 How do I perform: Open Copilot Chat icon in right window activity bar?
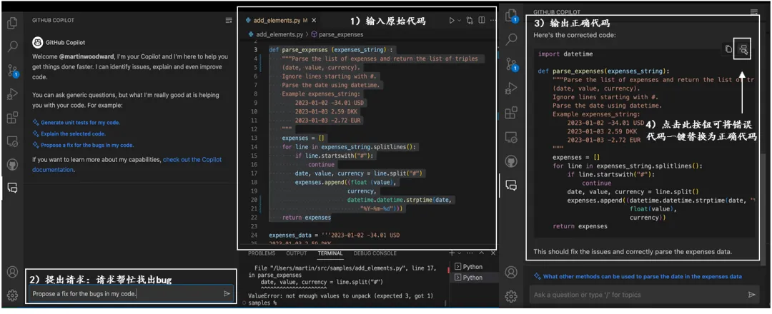pos(512,186)
